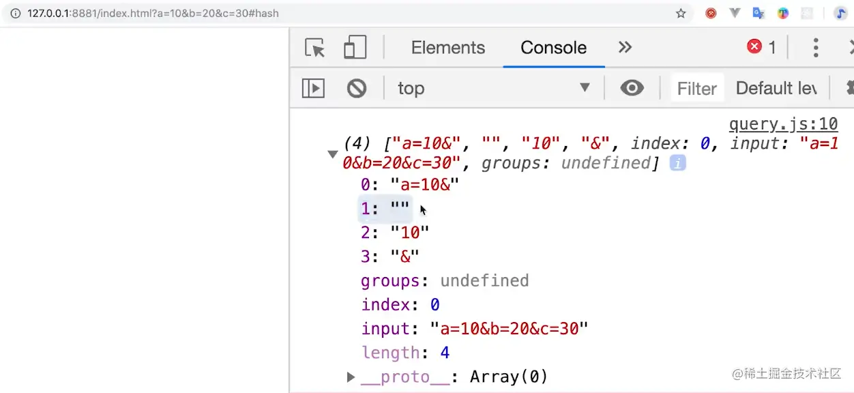
Task: Select the 3: "&" array entry
Action: (x=389, y=257)
